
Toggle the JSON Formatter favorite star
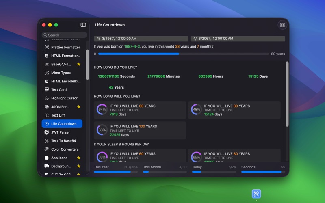[79, 107]
